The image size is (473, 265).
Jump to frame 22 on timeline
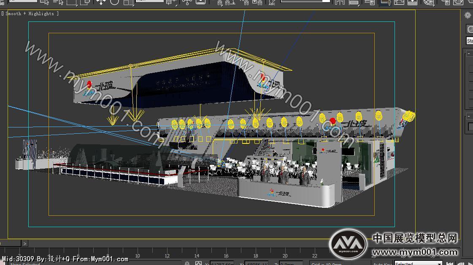pyautogui.click(x=315, y=256)
